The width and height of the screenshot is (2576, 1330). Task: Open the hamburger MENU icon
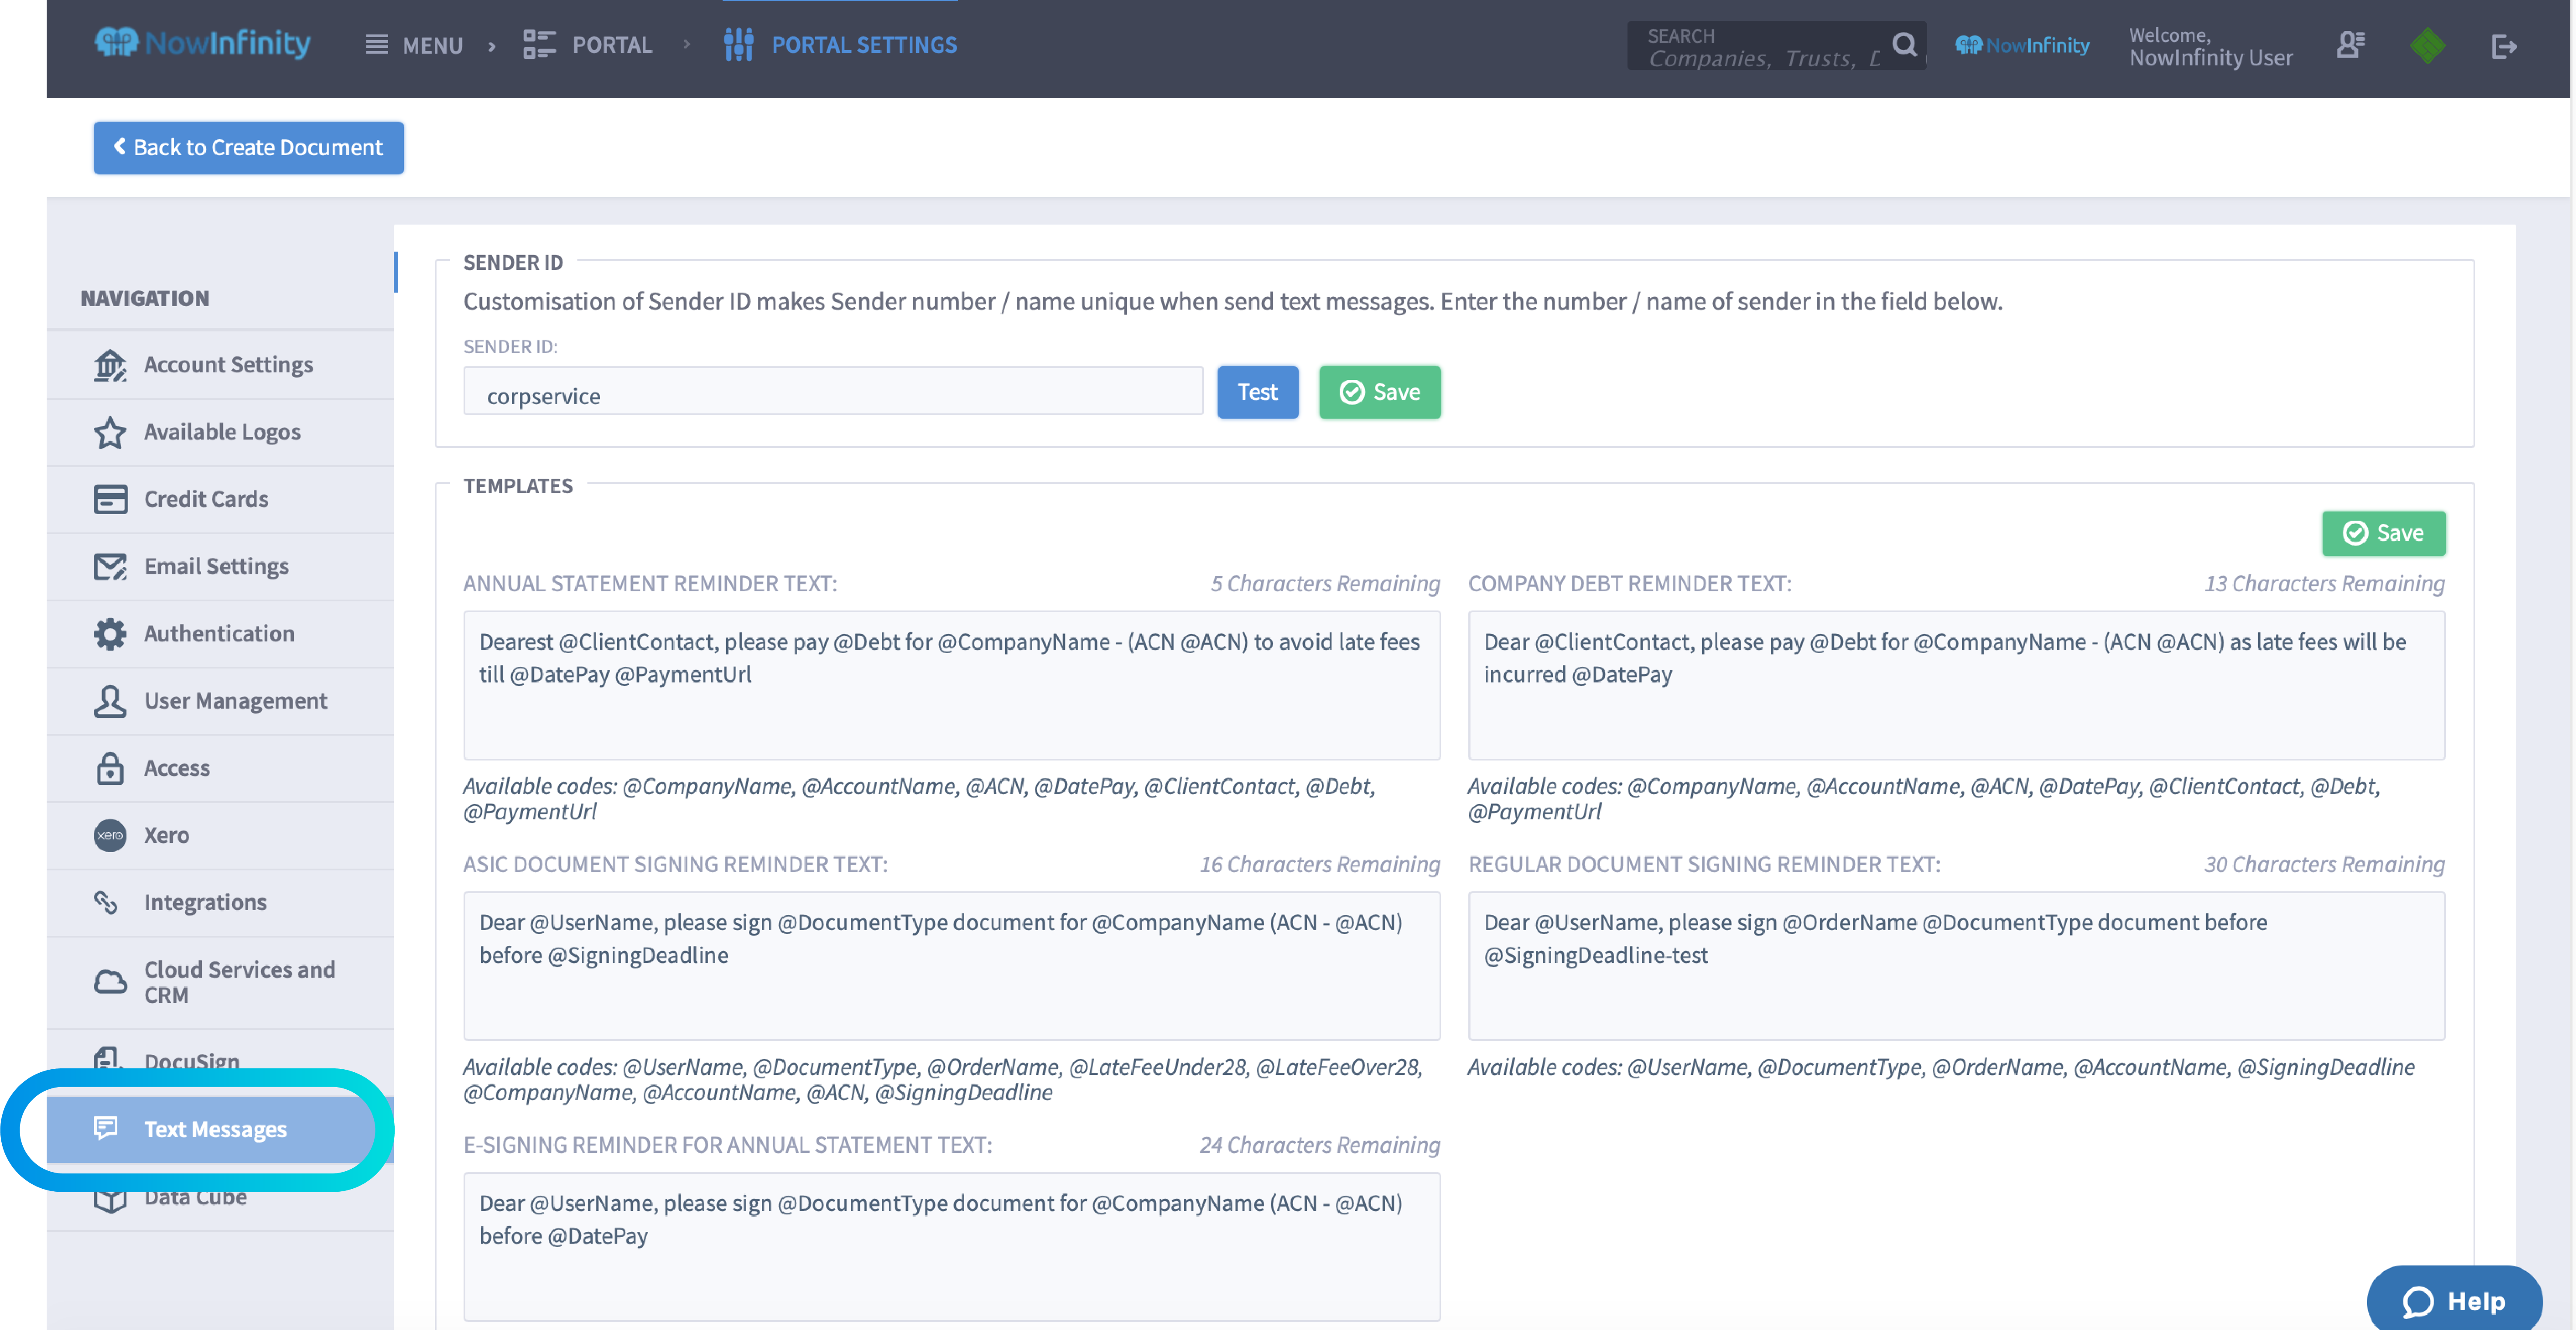pyautogui.click(x=377, y=45)
